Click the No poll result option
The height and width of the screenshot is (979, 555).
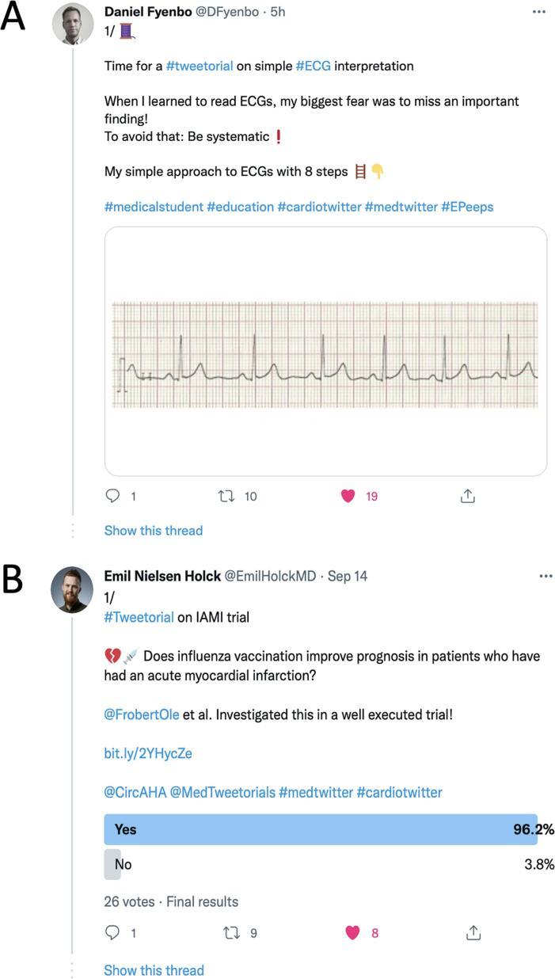tap(123, 864)
